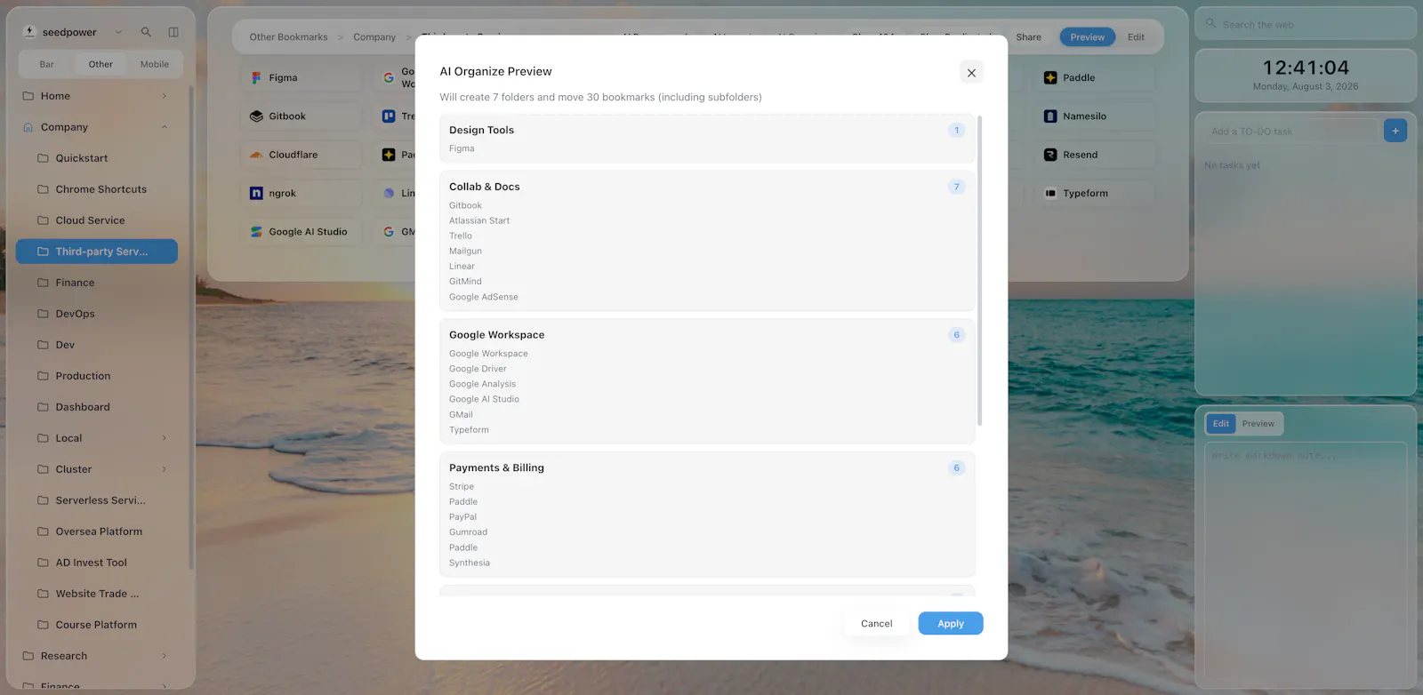This screenshot has height=695, width=1423.
Task: Open the AD Invest Tool folder
Action: pos(97,563)
